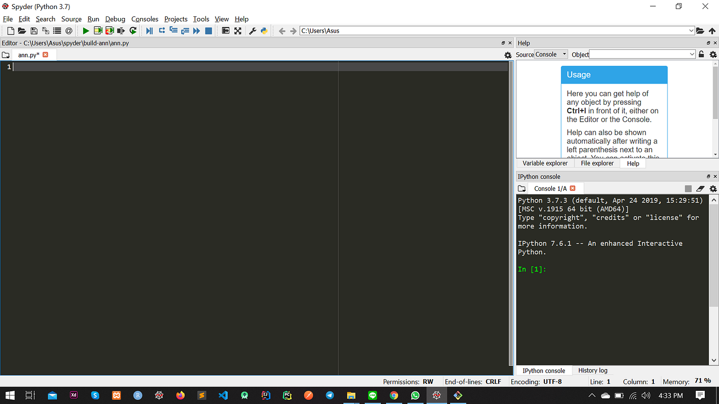Click the Save file icon

click(x=33, y=30)
